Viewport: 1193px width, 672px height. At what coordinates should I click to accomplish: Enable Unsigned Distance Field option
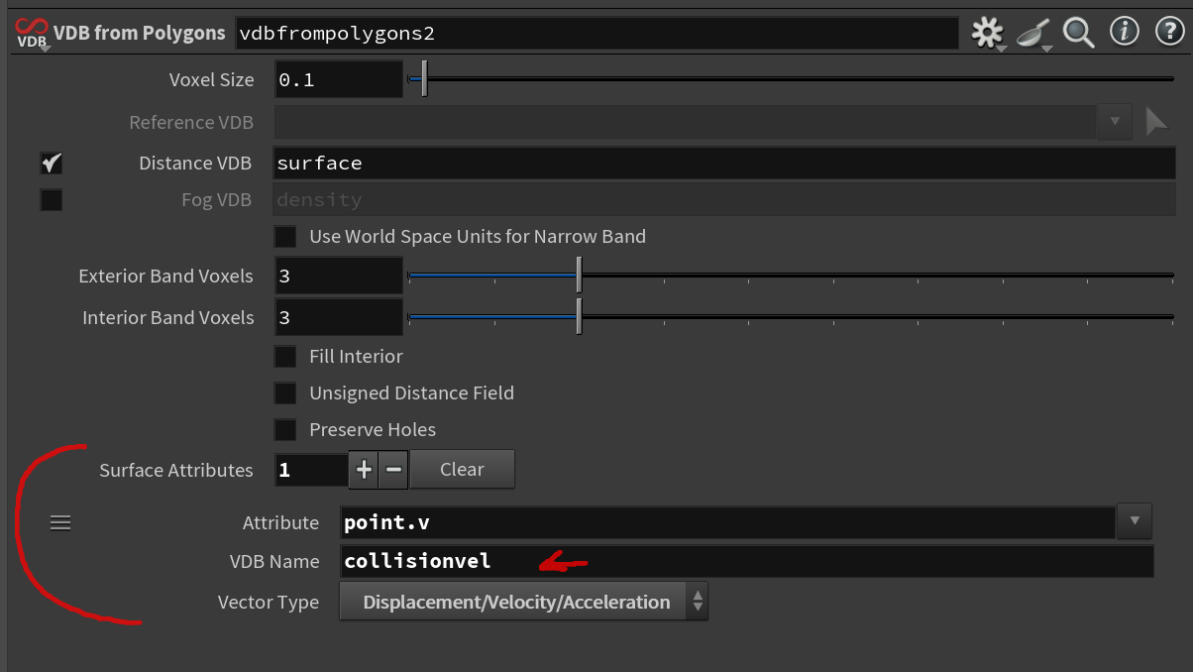click(285, 393)
